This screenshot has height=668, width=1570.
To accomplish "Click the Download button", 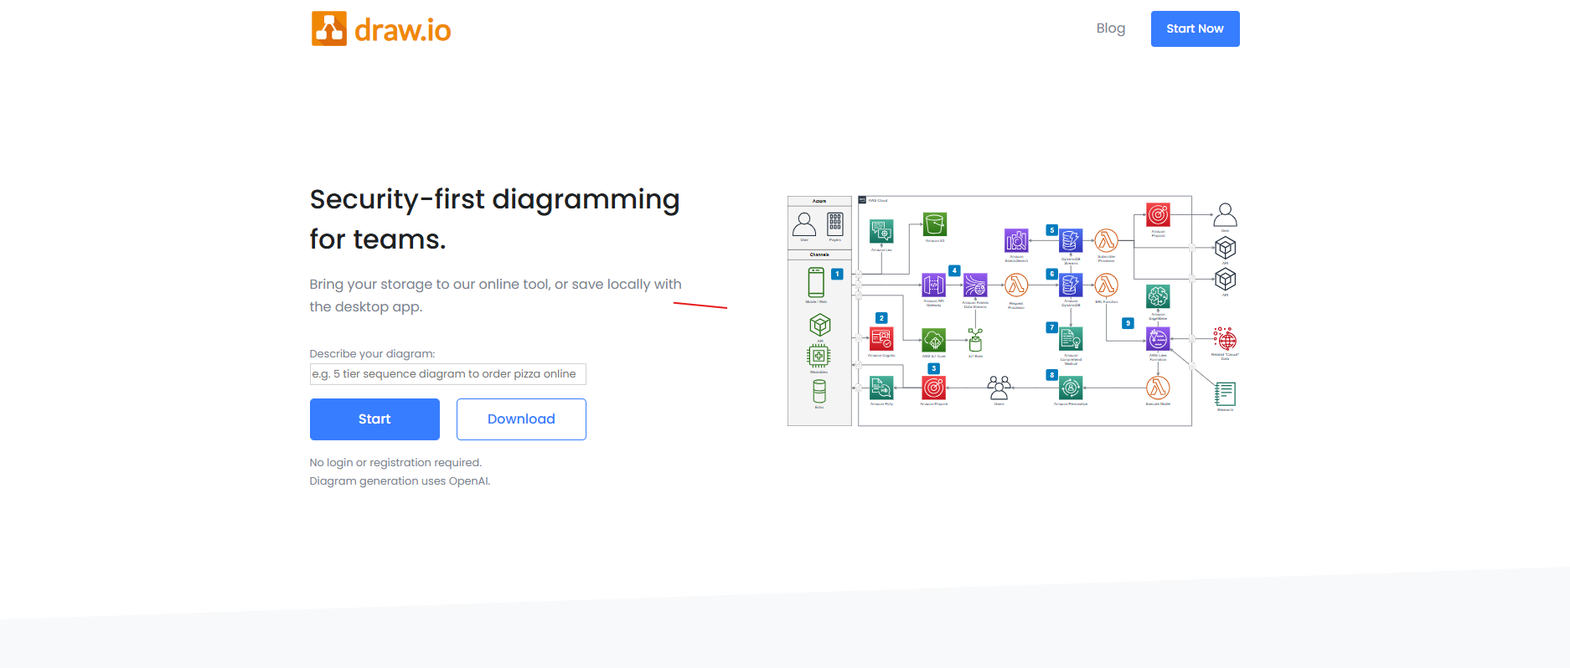I will [521, 419].
